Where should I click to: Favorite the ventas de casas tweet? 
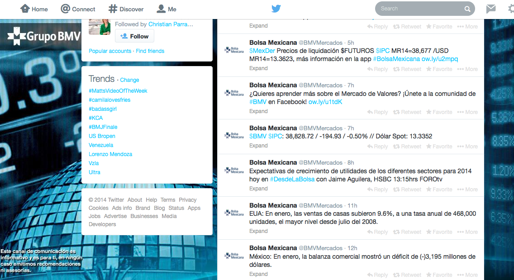coord(439,232)
